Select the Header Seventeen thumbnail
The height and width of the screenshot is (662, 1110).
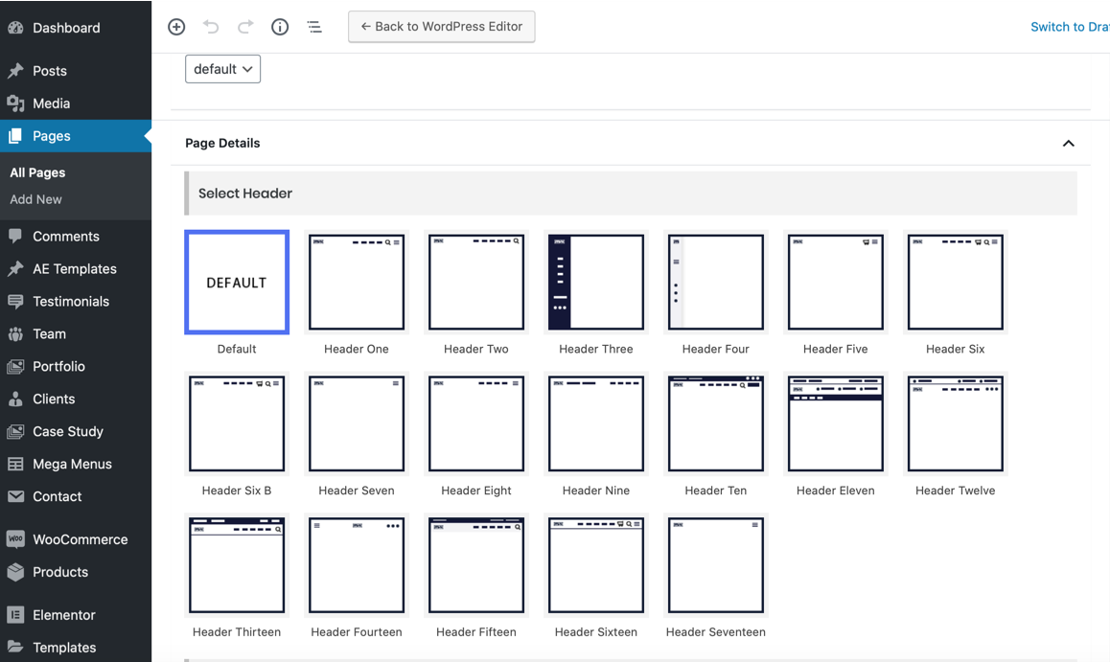[x=716, y=565]
